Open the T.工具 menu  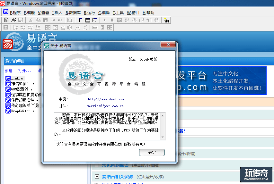118,13
